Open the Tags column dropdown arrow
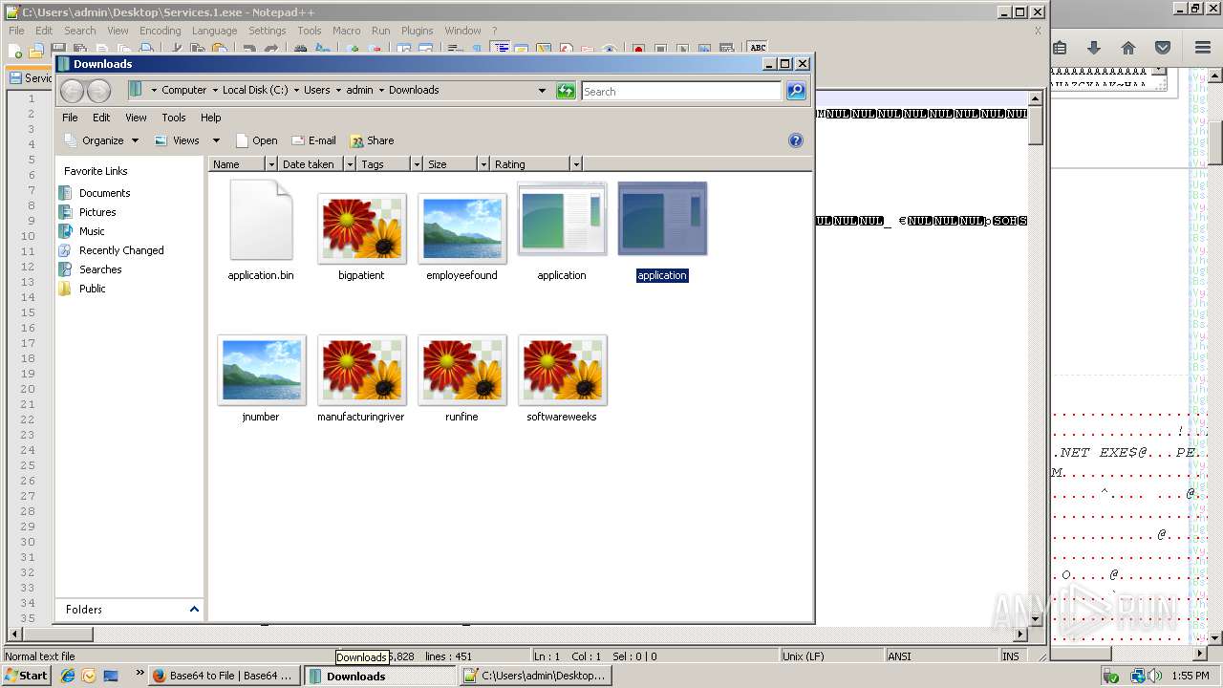The width and height of the screenshot is (1223, 688). click(x=417, y=164)
